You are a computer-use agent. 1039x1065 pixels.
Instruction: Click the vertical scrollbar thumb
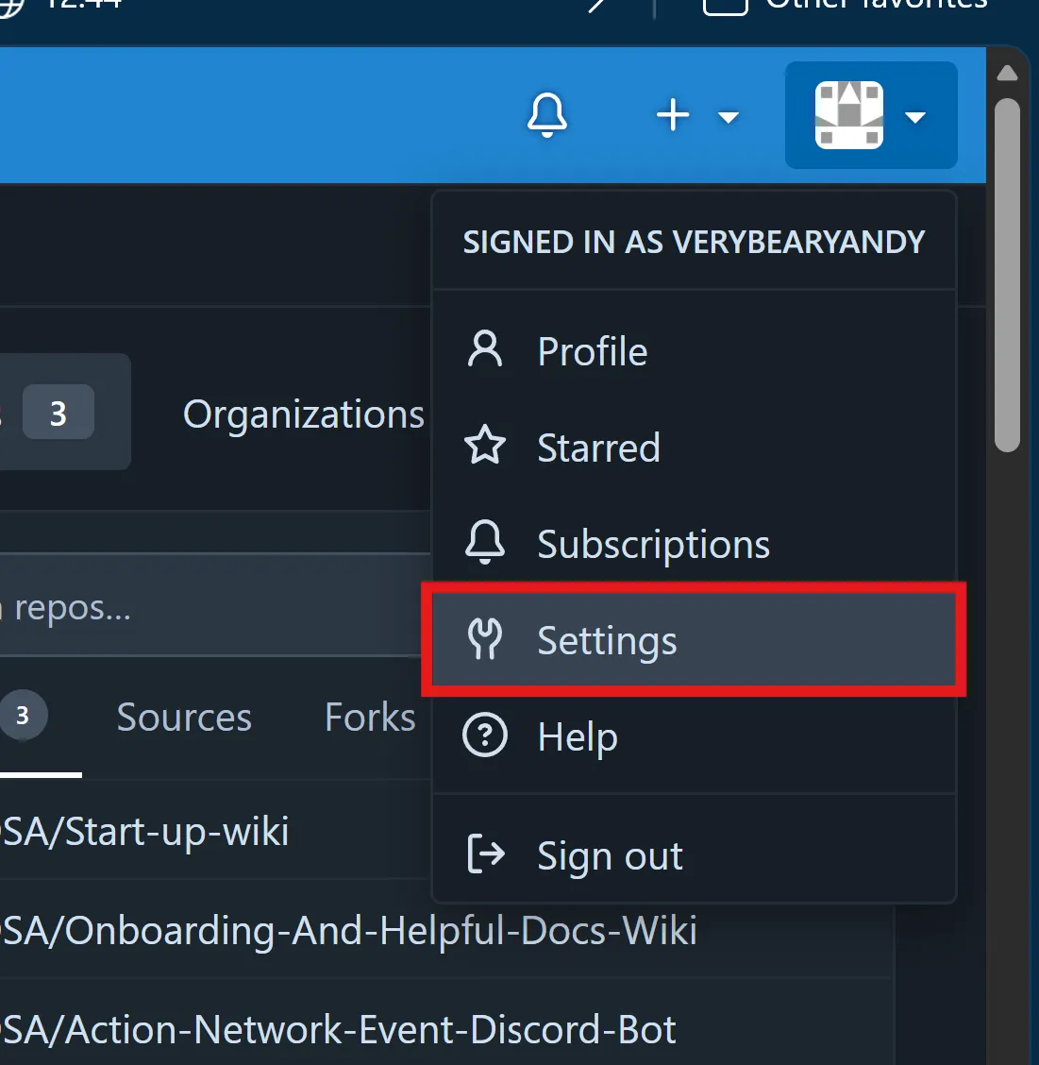coord(1008,275)
